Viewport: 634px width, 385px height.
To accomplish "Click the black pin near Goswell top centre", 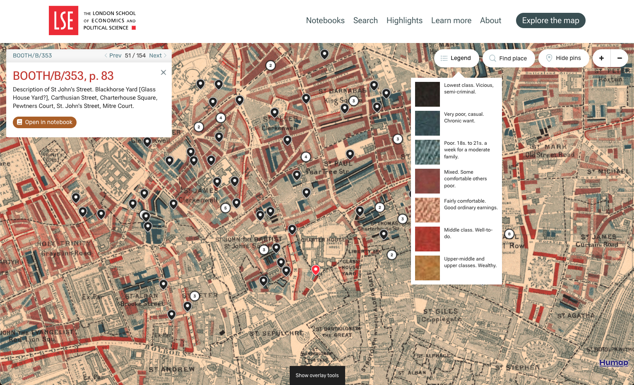I will click(324, 54).
